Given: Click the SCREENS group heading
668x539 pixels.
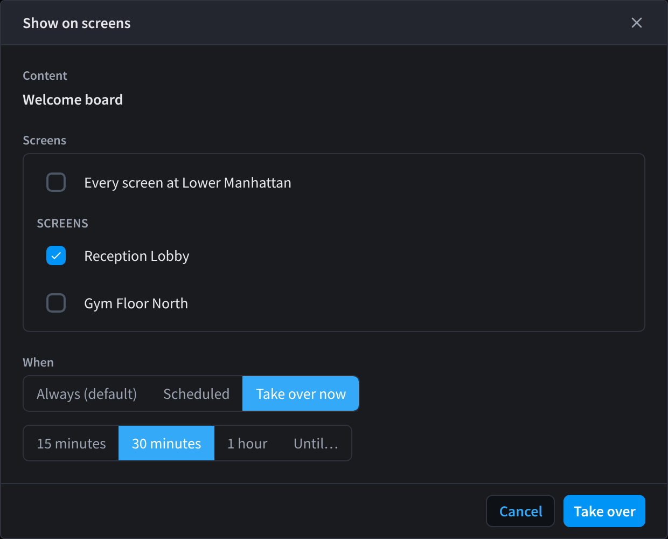Looking at the screenshot, I should point(62,223).
